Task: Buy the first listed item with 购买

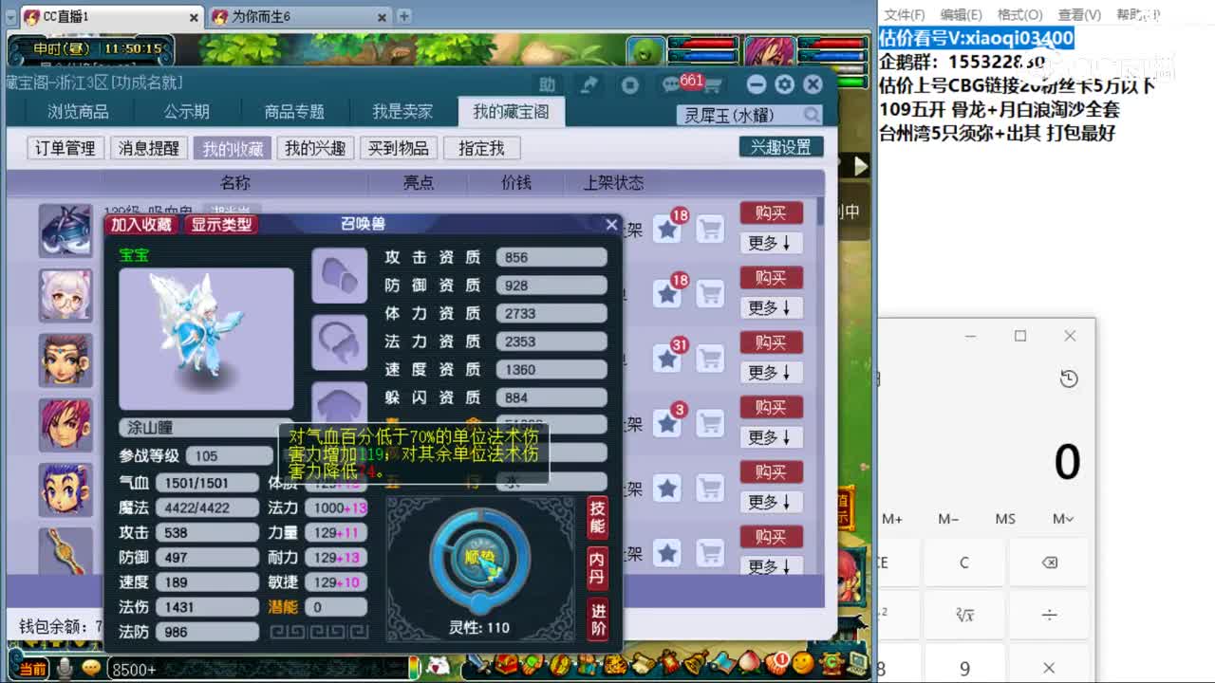Action: (x=771, y=212)
